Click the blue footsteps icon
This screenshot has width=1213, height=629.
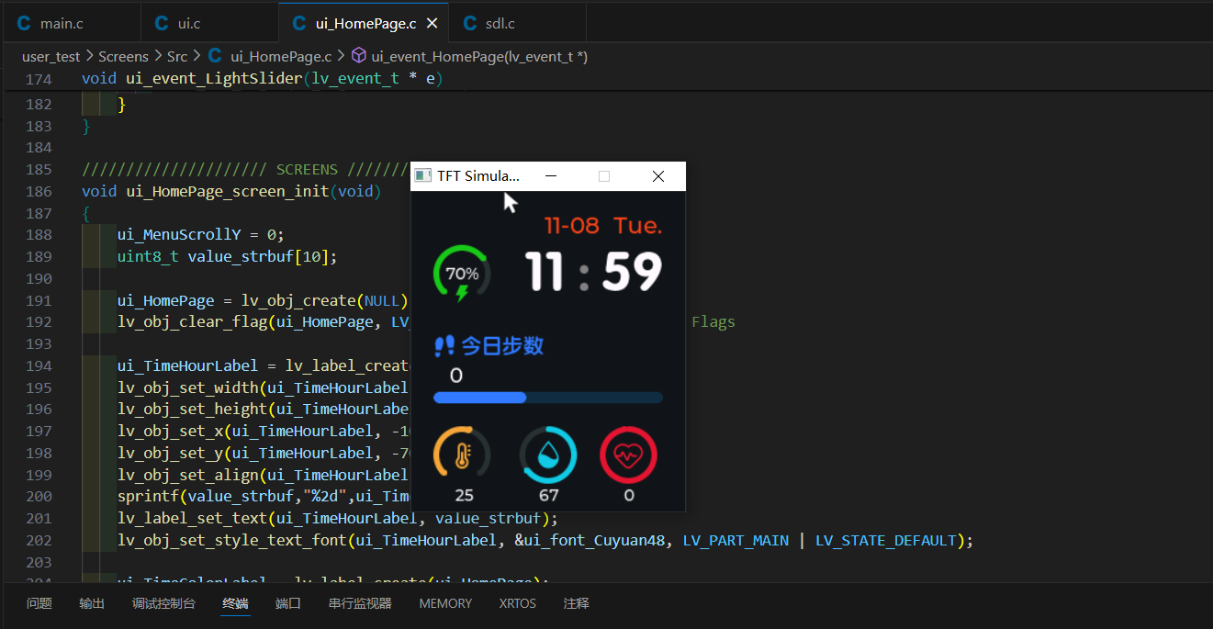444,346
